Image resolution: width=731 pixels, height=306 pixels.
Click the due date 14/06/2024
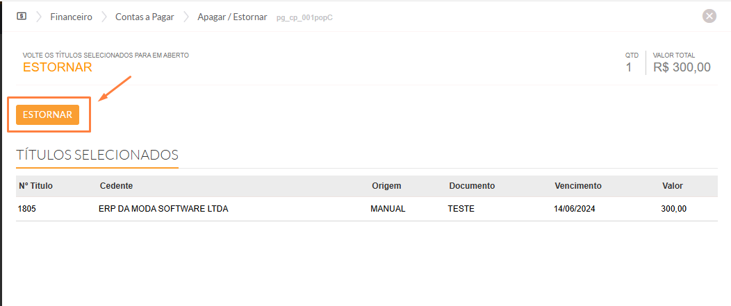[x=575, y=208]
